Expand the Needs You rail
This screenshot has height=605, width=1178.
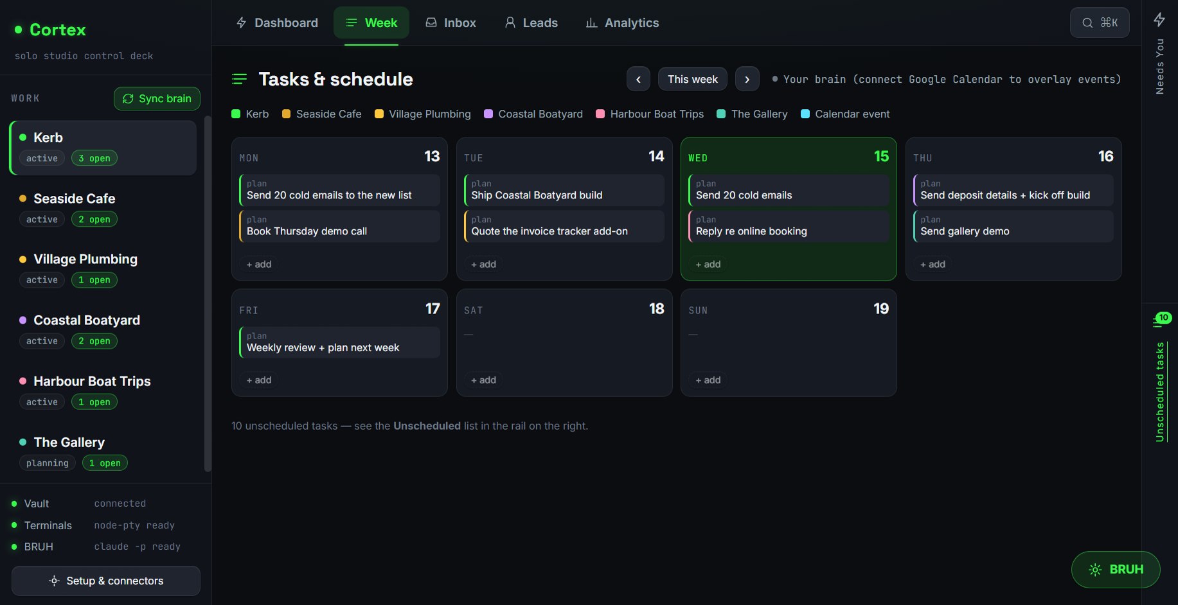(x=1159, y=66)
